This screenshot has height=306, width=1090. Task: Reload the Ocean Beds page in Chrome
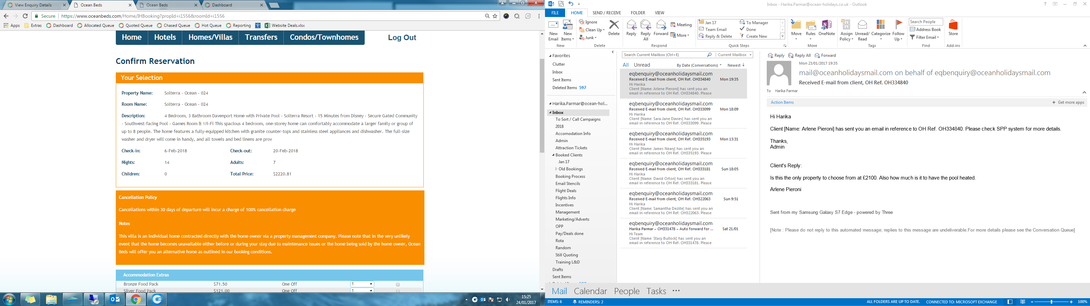click(x=26, y=16)
